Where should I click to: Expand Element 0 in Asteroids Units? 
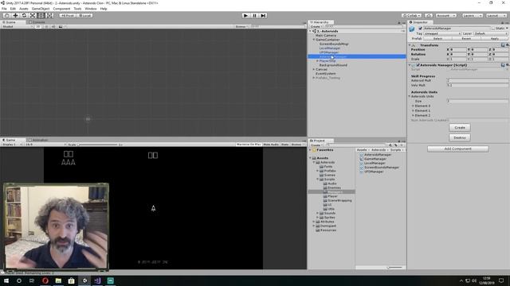413,106
